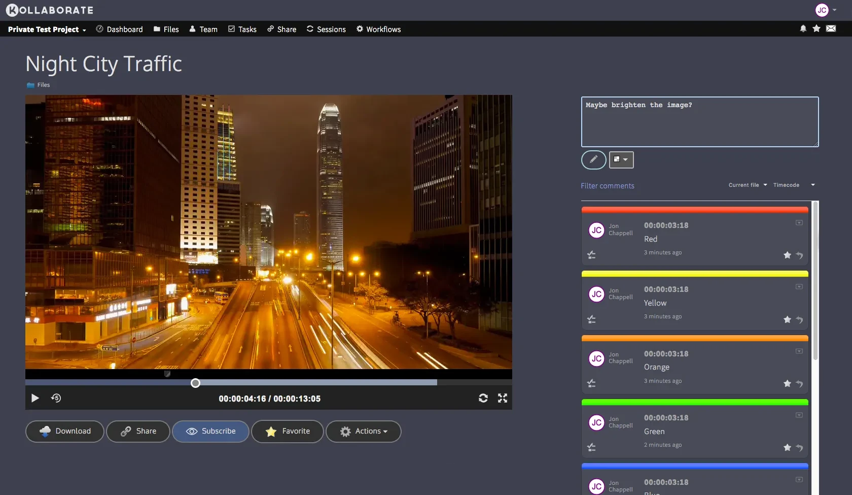Enter fullscreen mode

click(x=502, y=398)
